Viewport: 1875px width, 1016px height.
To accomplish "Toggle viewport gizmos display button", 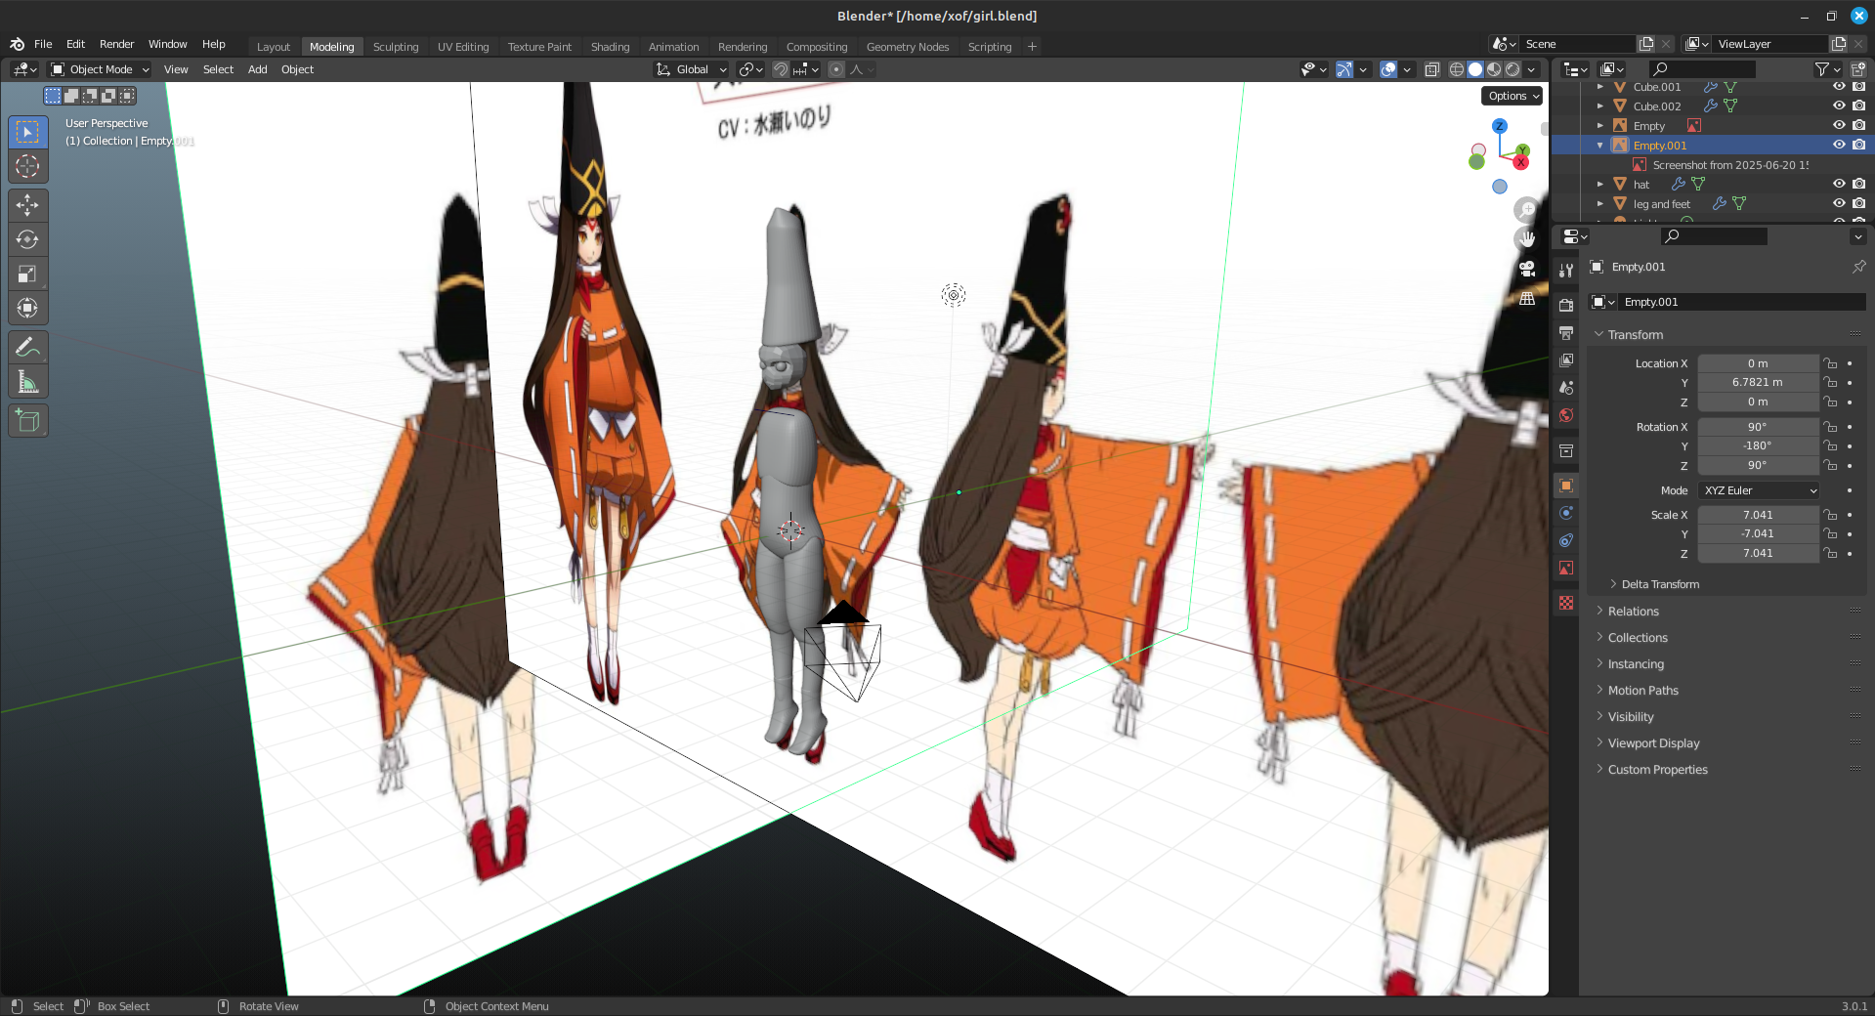I will click(1344, 69).
